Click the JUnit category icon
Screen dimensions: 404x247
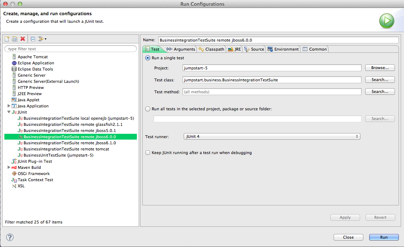[x=15, y=112]
